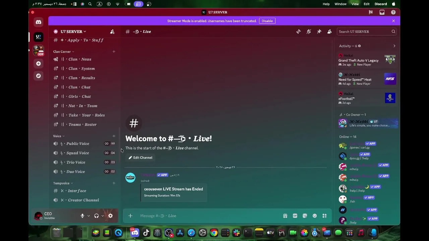The height and width of the screenshot is (241, 429).
Task: Open the apps launcher icon in message bar
Action: point(324,216)
